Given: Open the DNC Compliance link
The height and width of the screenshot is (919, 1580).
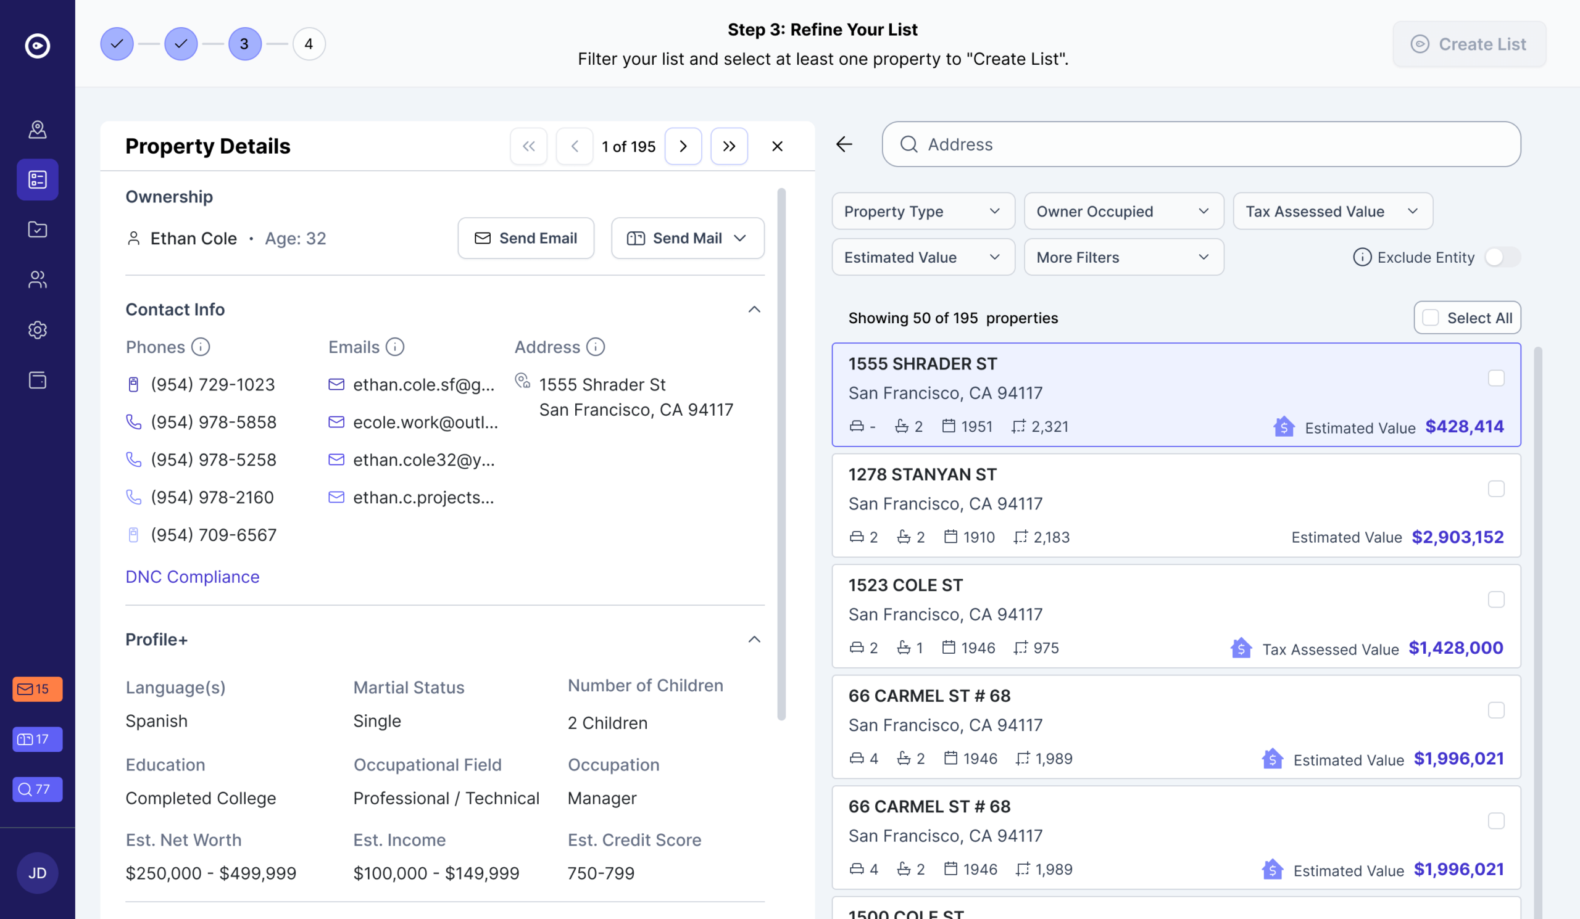Looking at the screenshot, I should 192,576.
